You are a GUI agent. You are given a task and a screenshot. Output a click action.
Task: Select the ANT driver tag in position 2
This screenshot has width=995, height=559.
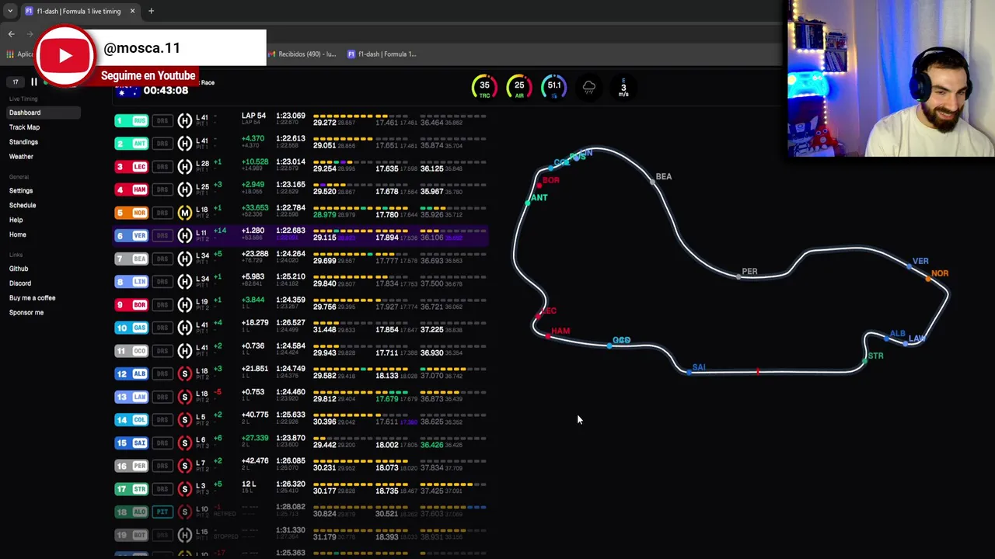(x=131, y=144)
